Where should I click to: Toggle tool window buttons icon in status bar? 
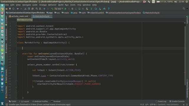[7, 105]
